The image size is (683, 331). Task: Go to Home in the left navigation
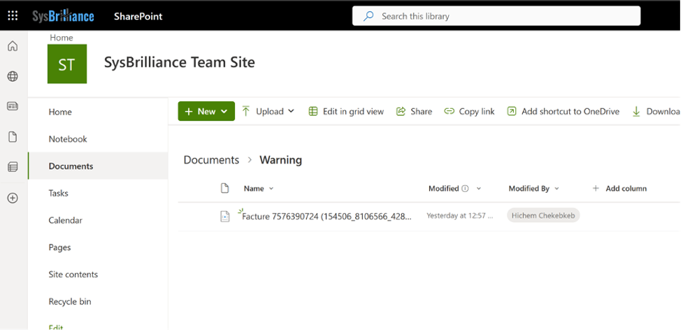click(x=60, y=112)
